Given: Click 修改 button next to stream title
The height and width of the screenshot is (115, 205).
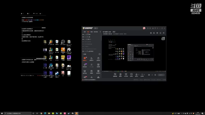Looking at the screenshot, I should coord(114,32).
